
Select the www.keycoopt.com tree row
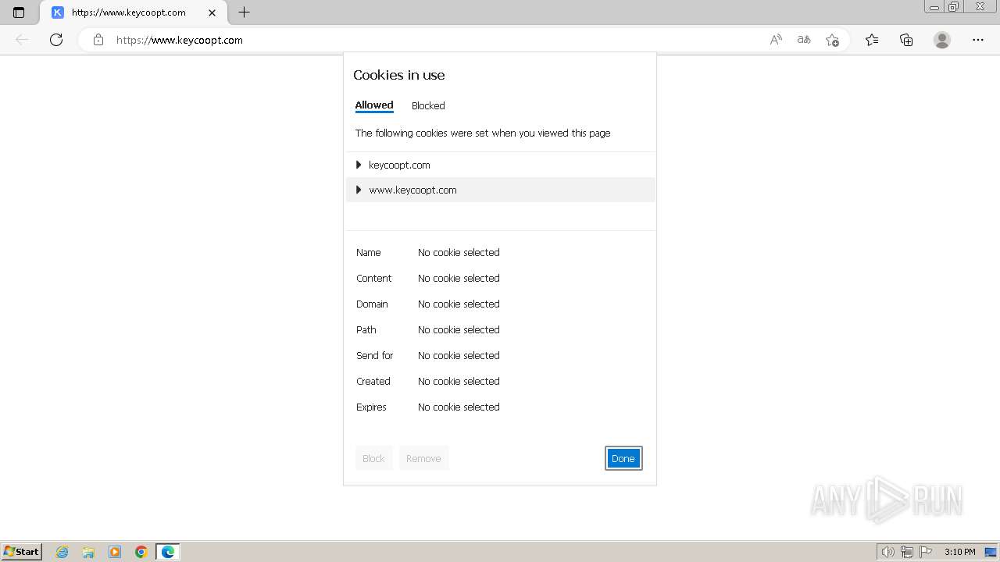click(x=500, y=190)
